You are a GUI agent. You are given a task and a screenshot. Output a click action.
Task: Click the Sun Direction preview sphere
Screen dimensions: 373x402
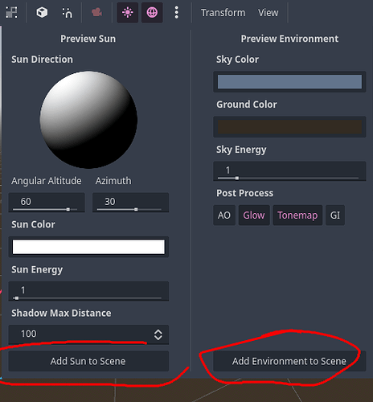(88, 120)
